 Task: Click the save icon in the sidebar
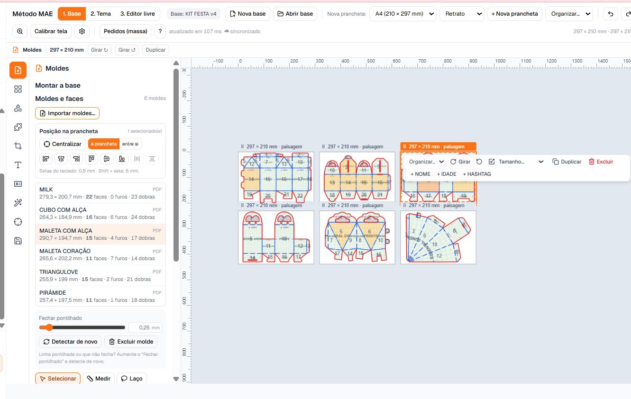coord(18,241)
